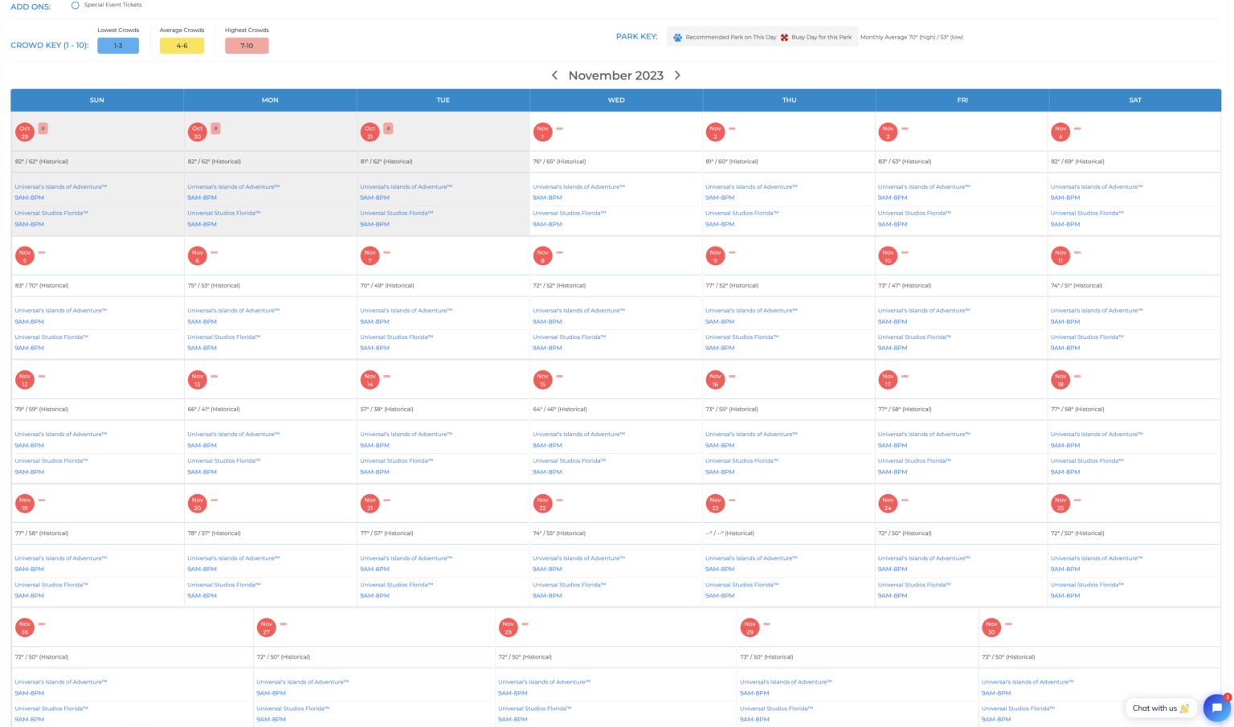
Task: Open the chat bubble icon
Action: (1216, 708)
